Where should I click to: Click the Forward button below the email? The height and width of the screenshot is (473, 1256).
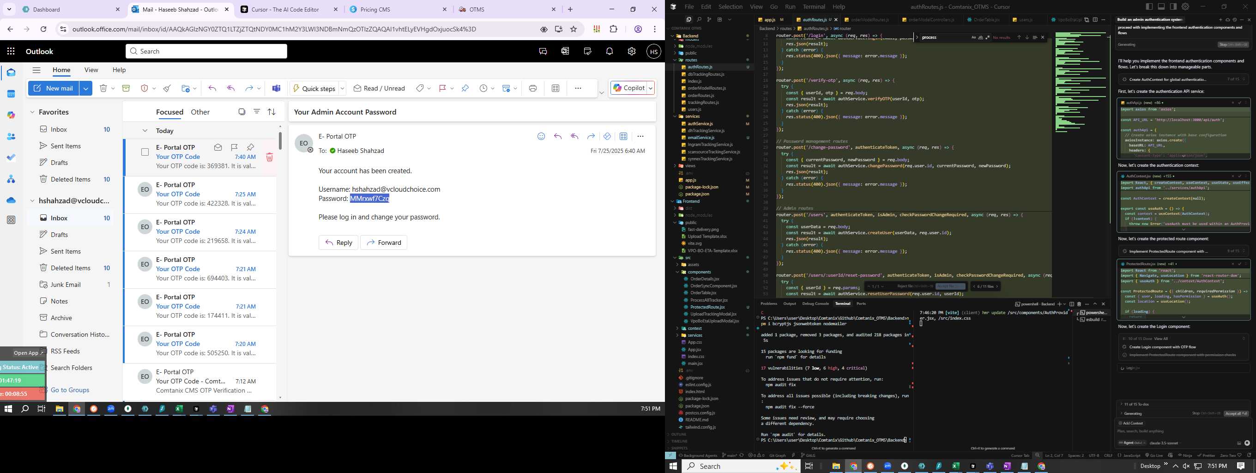click(384, 243)
